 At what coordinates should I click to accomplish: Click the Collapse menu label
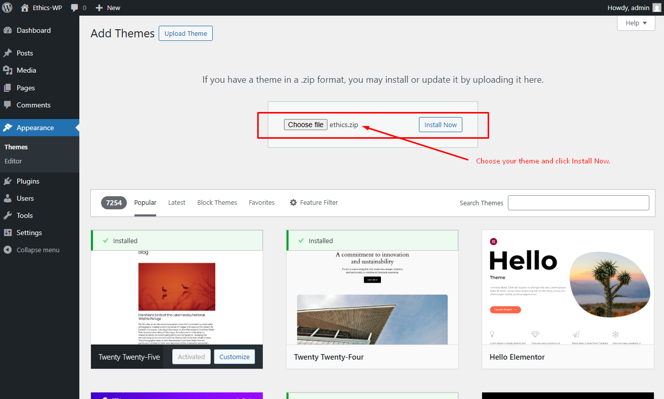[x=38, y=250]
